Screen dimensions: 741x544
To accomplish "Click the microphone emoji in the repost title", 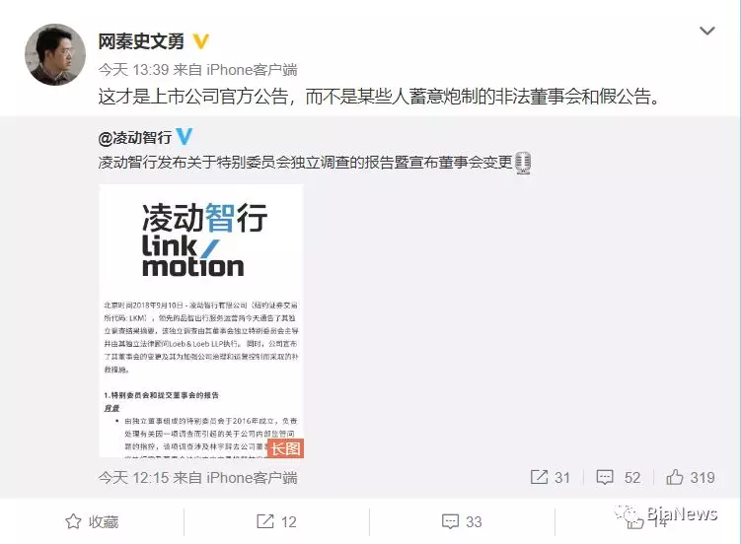I will point(523,164).
